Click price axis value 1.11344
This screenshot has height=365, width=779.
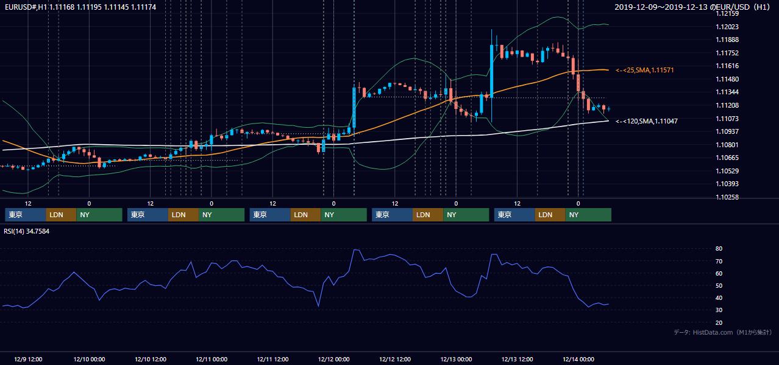pyautogui.click(x=727, y=92)
